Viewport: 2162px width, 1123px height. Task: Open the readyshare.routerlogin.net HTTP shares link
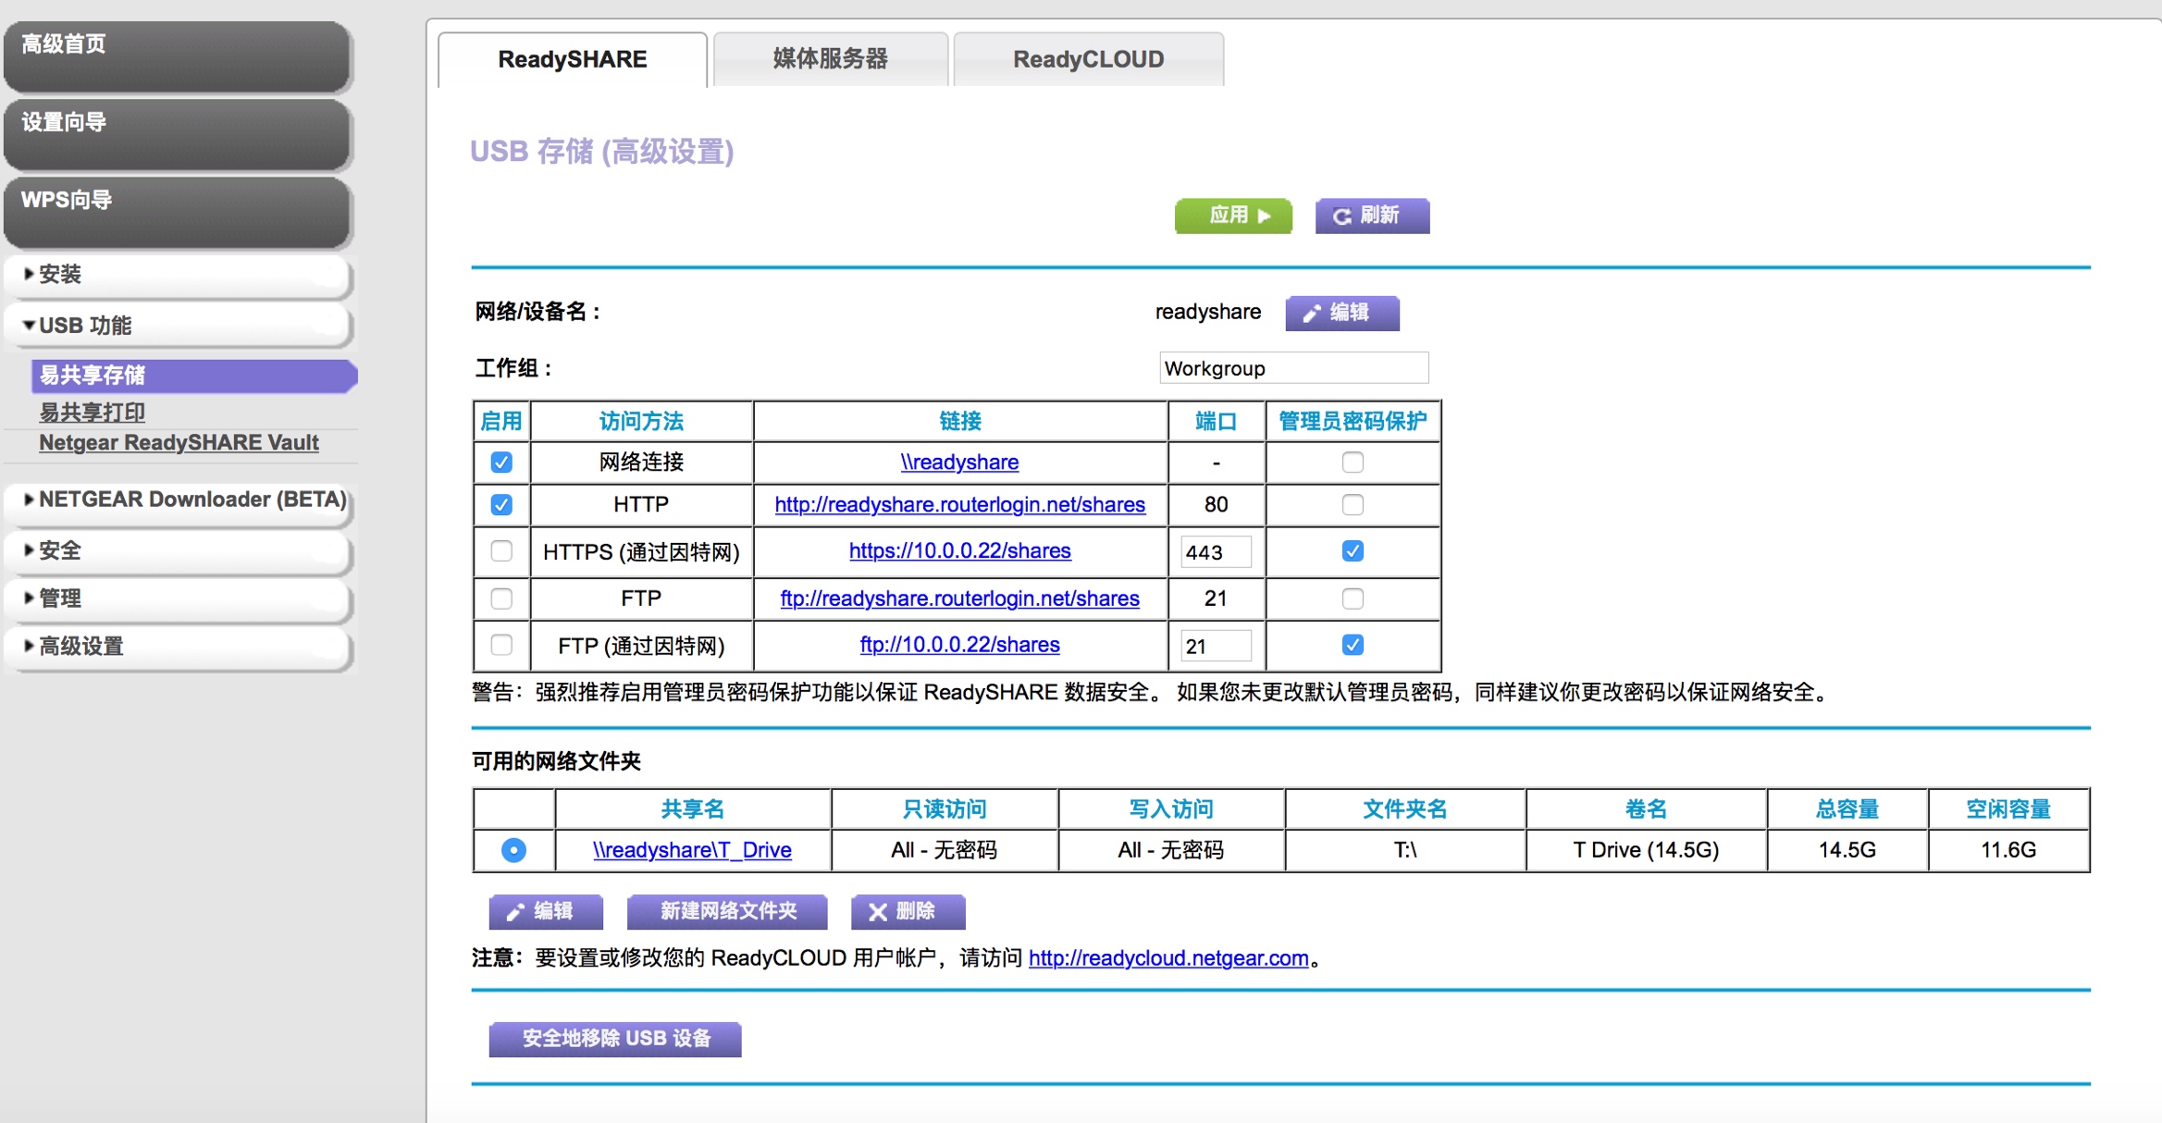(x=959, y=505)
